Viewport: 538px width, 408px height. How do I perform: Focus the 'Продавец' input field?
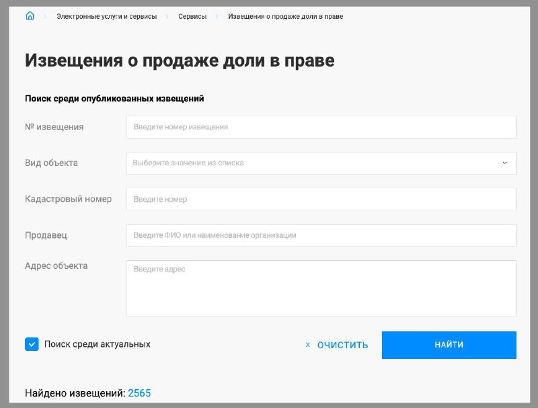pyautogui.click(x=321, y=235)
